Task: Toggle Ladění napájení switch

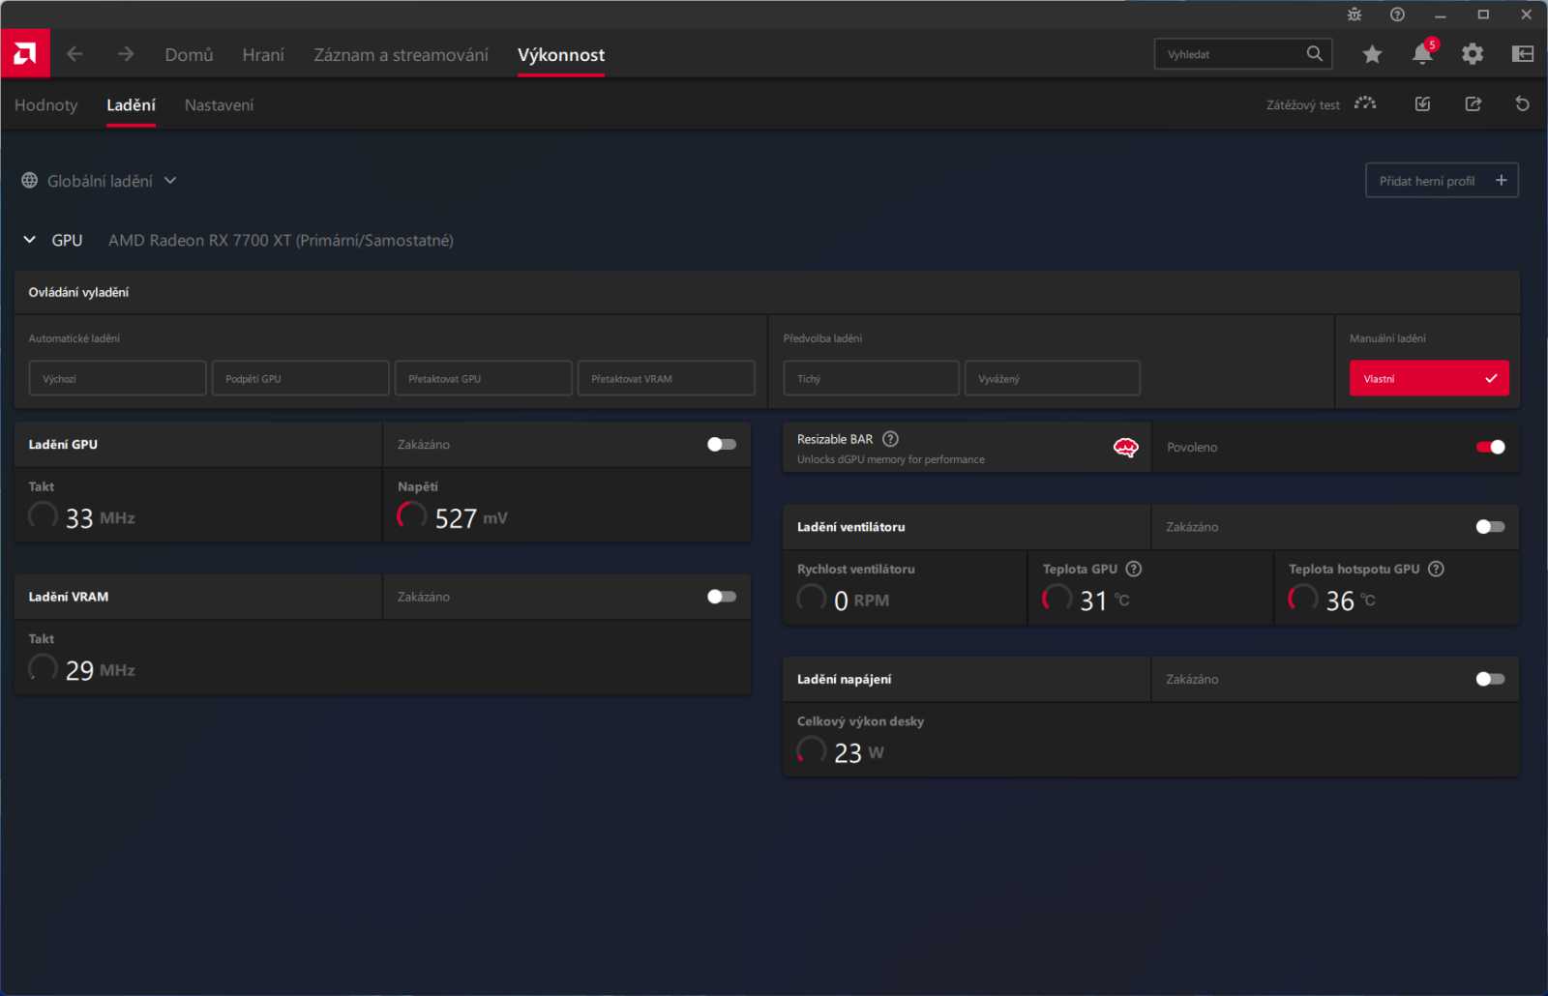Action: coord(1491,679)
